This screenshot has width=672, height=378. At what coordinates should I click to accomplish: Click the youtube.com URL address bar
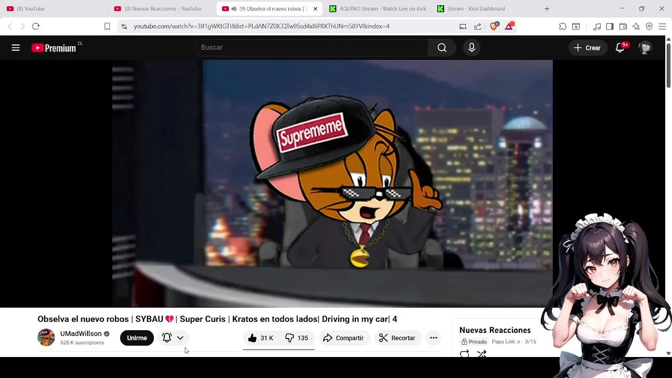coord(261,26)
